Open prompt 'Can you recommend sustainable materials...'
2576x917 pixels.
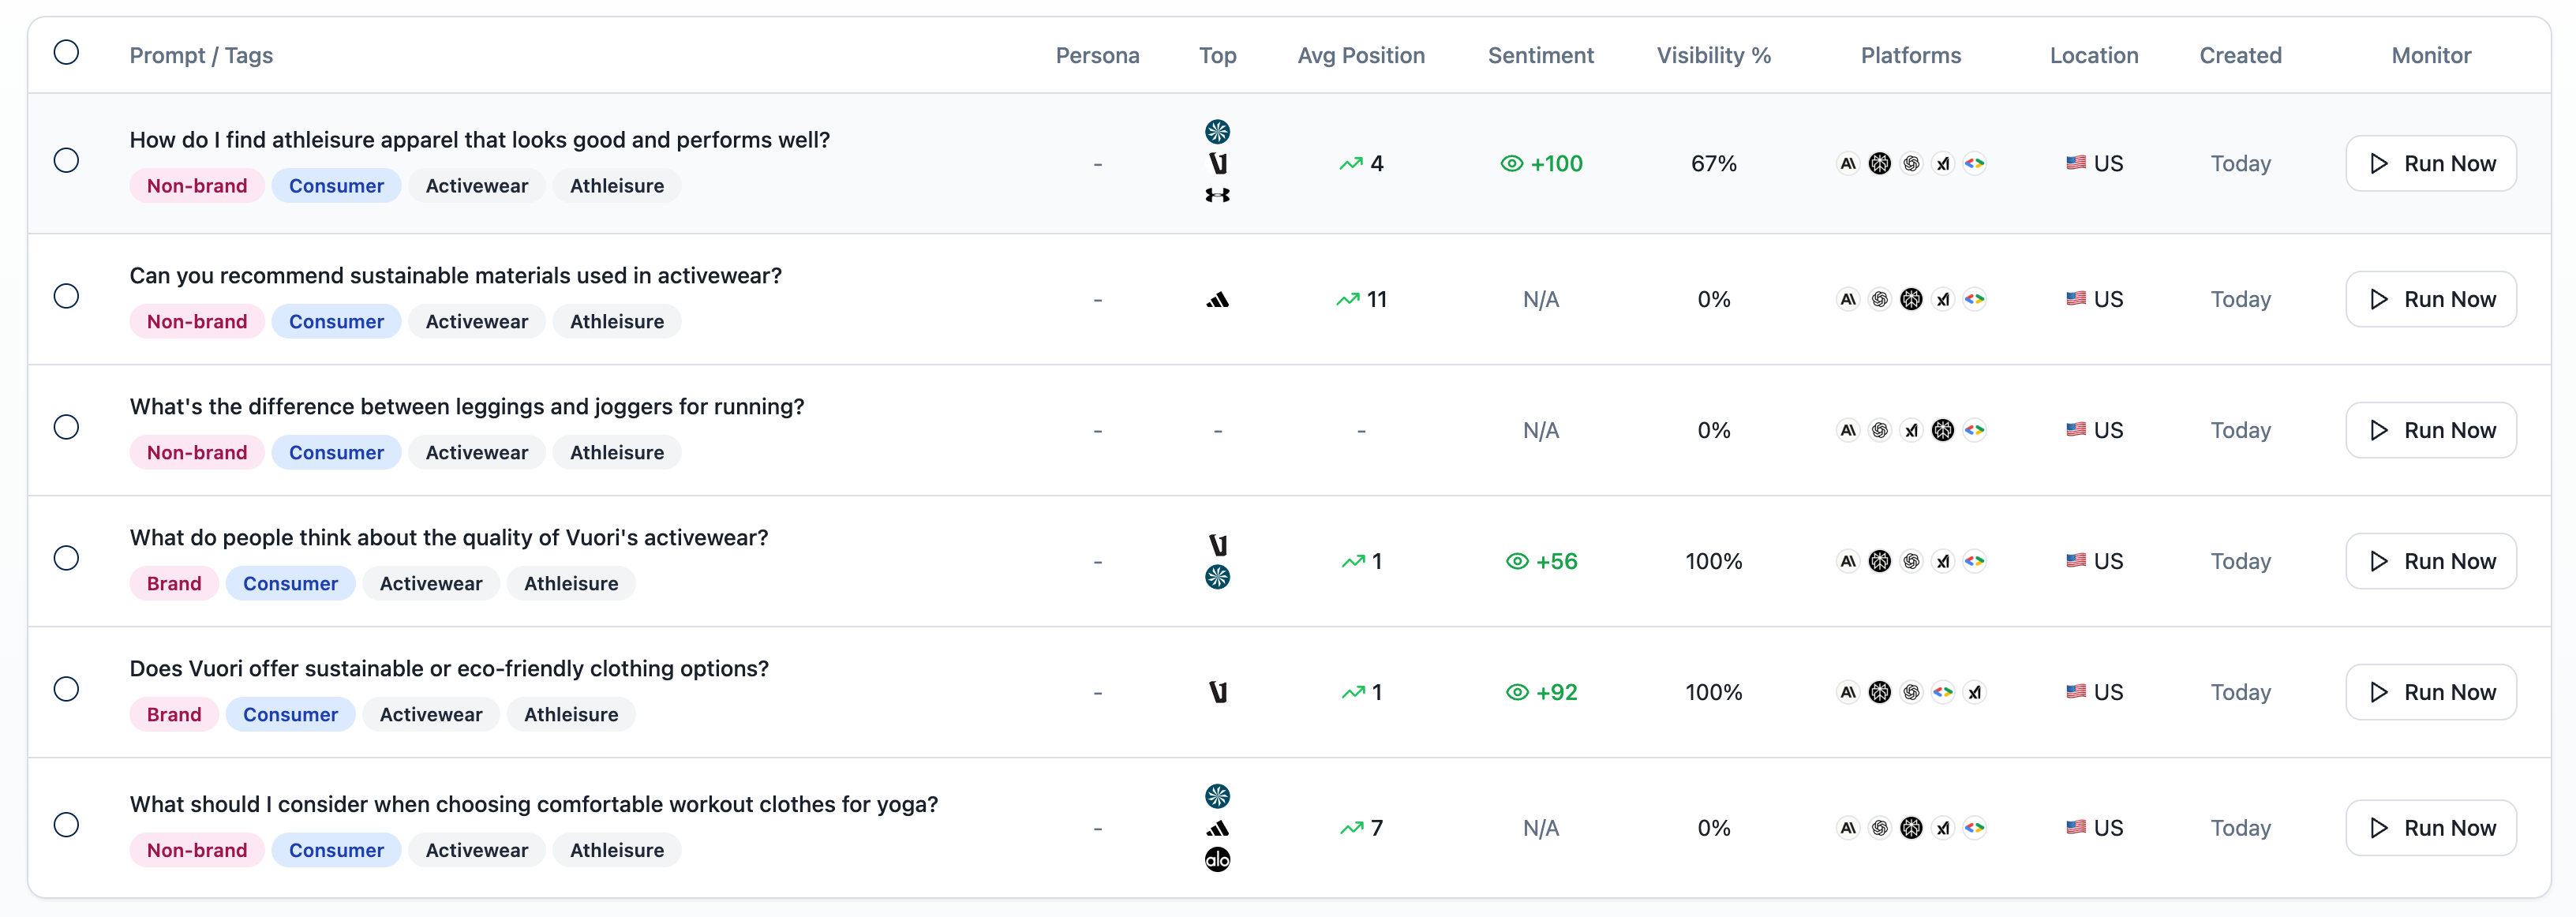pyautogui.click(x=455, y=275)
